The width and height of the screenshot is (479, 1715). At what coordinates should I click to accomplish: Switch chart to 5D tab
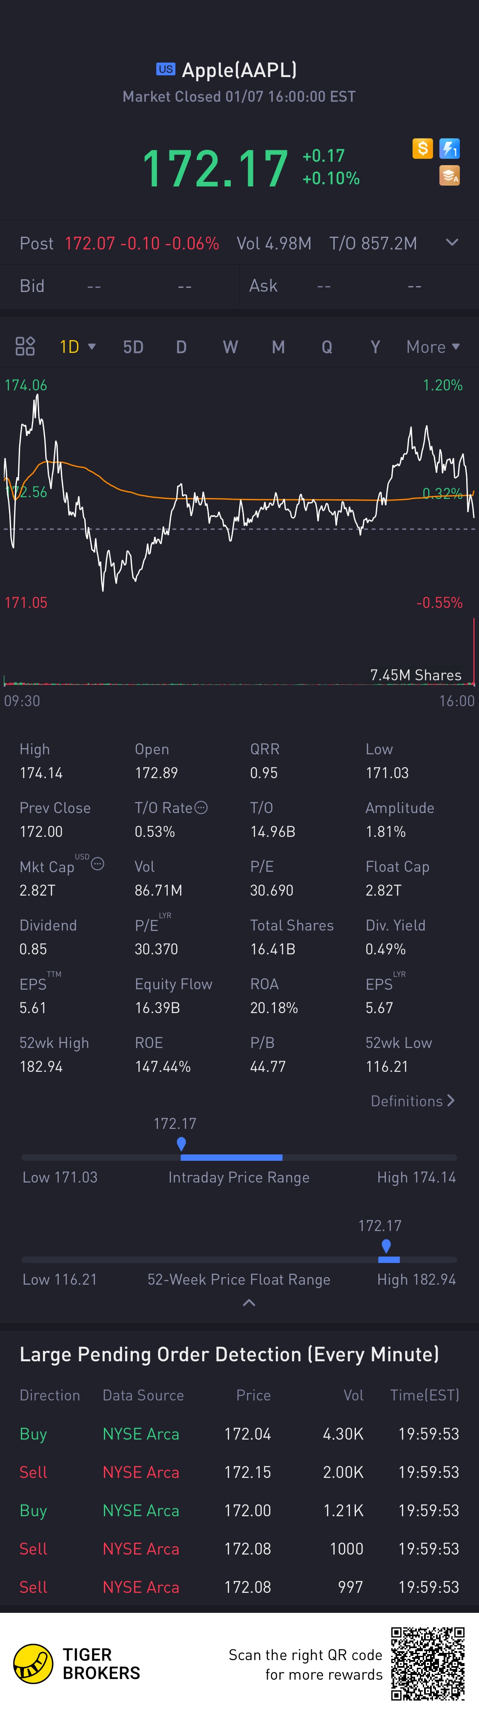point(133,347)
